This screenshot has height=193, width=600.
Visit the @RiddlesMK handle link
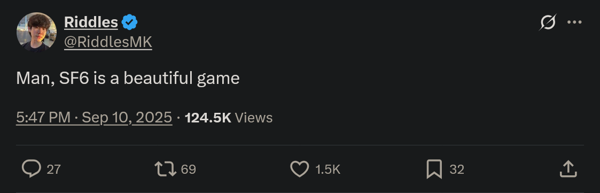pyautogui.click(x=108, y=42)
